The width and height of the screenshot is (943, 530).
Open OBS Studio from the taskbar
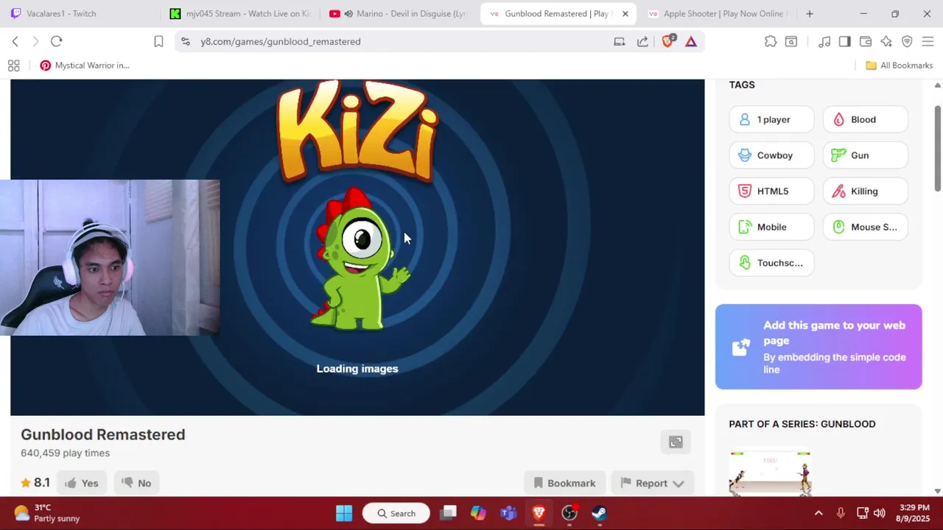pyautogui.click(x=569, y=513)
